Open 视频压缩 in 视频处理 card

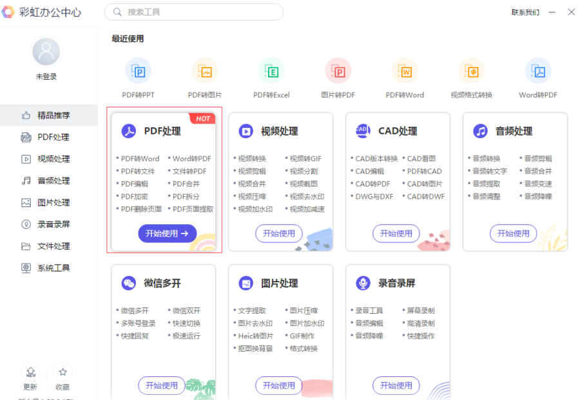[252, 197]
